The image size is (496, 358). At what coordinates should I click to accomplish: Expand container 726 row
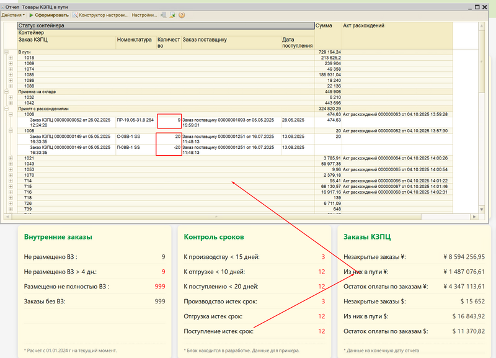point(11,204)
